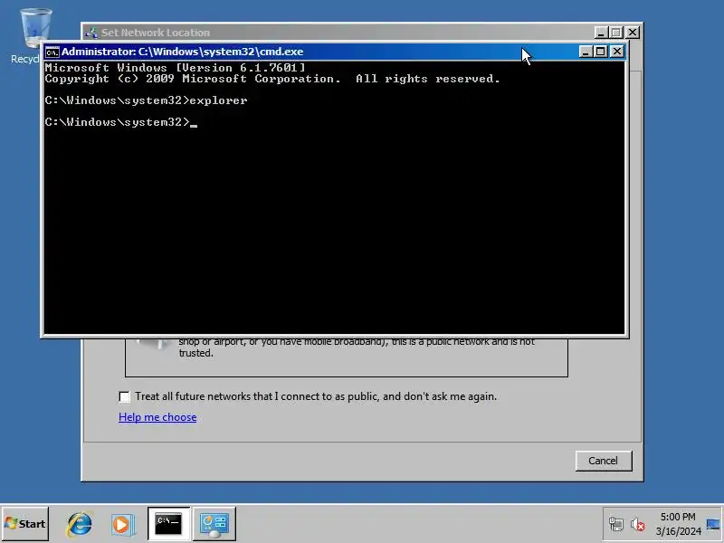The image size is (724, 543).
Task: Minimize the Set Network Location window
Action: pos(600,33)
